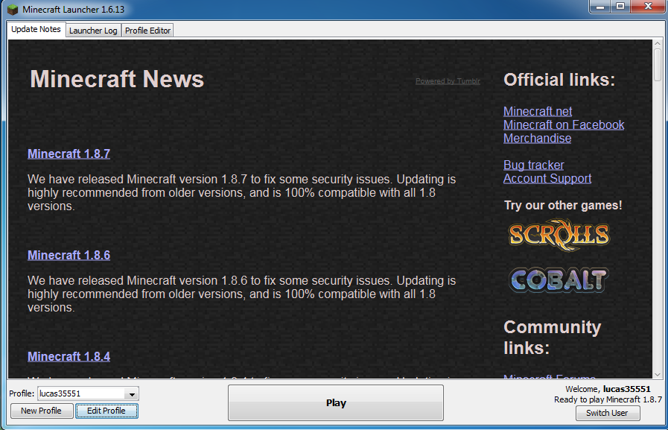Maximize the Minecraft Launcher window
Screen dimensions: 668x430
pos(621,7)
